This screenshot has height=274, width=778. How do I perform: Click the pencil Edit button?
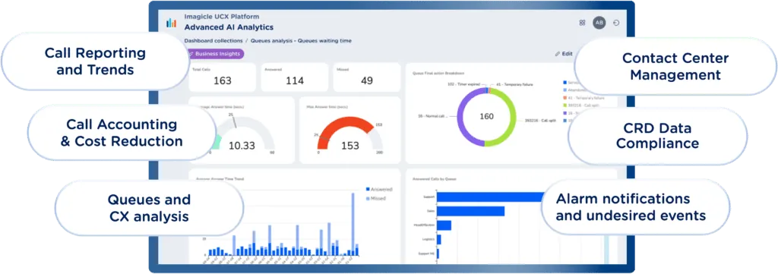565,54
